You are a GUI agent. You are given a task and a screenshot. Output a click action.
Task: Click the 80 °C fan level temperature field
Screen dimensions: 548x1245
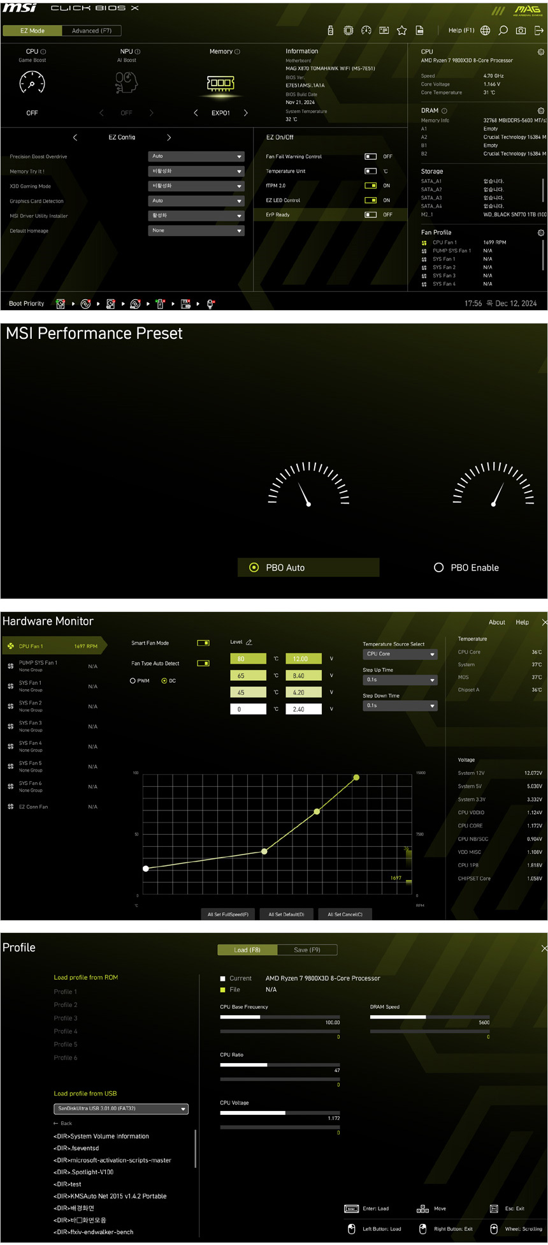pos(248,659)
